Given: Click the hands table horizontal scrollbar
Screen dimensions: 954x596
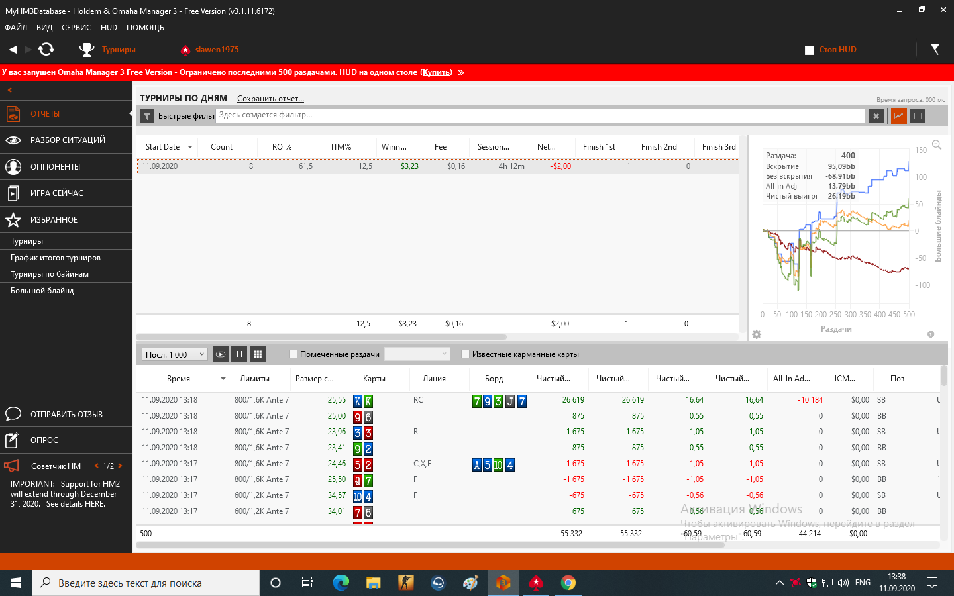Looking at the screenshot, I should (x=431, y=545).
